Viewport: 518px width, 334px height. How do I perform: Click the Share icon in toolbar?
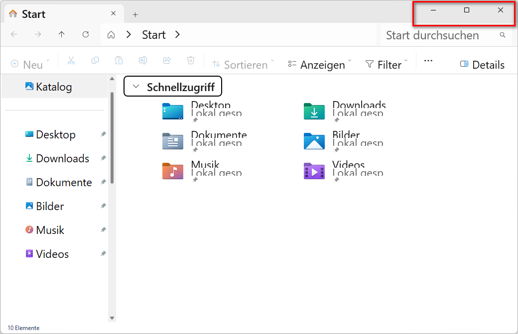pos(167,61)
